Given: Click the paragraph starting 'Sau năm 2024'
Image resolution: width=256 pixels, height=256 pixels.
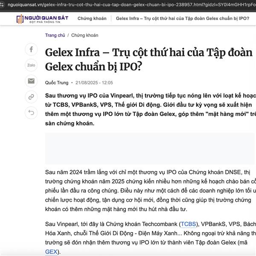Looking at the screenshot, I should [x=151, y=191].
